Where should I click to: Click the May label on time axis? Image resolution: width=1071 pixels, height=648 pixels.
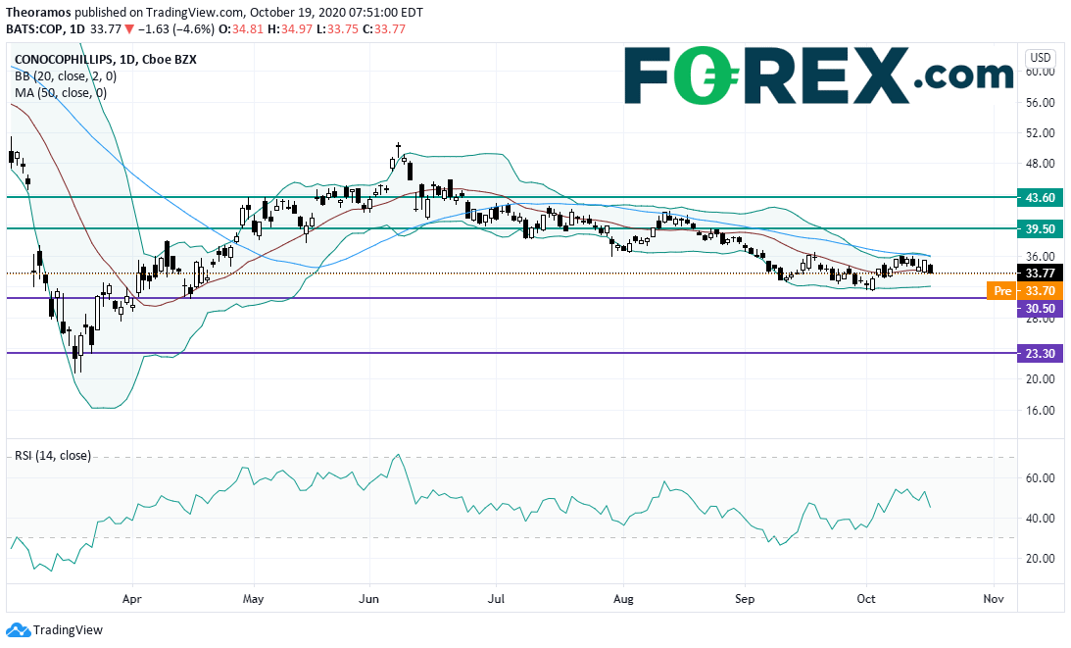[x=253, y=599]
